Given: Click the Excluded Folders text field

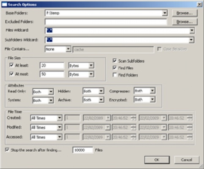Looking at the screenshot, I should coord(106,22).
